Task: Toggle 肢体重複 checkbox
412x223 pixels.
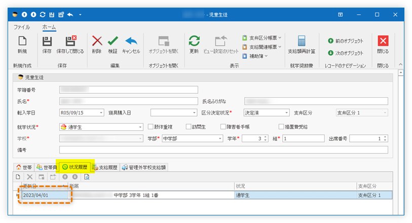Action: 151,127
